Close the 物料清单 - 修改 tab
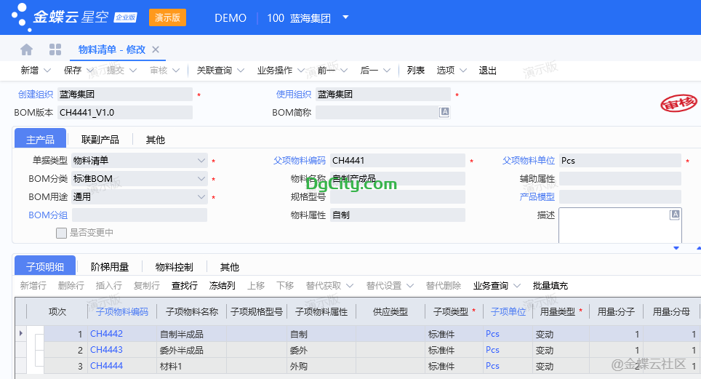Image resolution: width=701 pixels, height=379 pixels. pos(155,49)
